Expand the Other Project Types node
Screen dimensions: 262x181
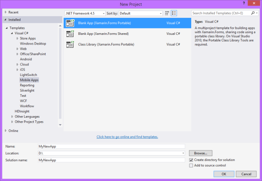click(x=12, y=122)
